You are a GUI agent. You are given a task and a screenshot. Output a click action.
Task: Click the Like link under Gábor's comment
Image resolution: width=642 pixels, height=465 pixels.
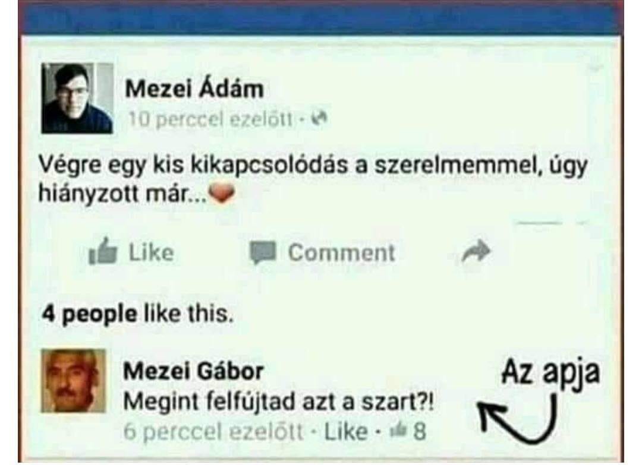tap(346, 432)
